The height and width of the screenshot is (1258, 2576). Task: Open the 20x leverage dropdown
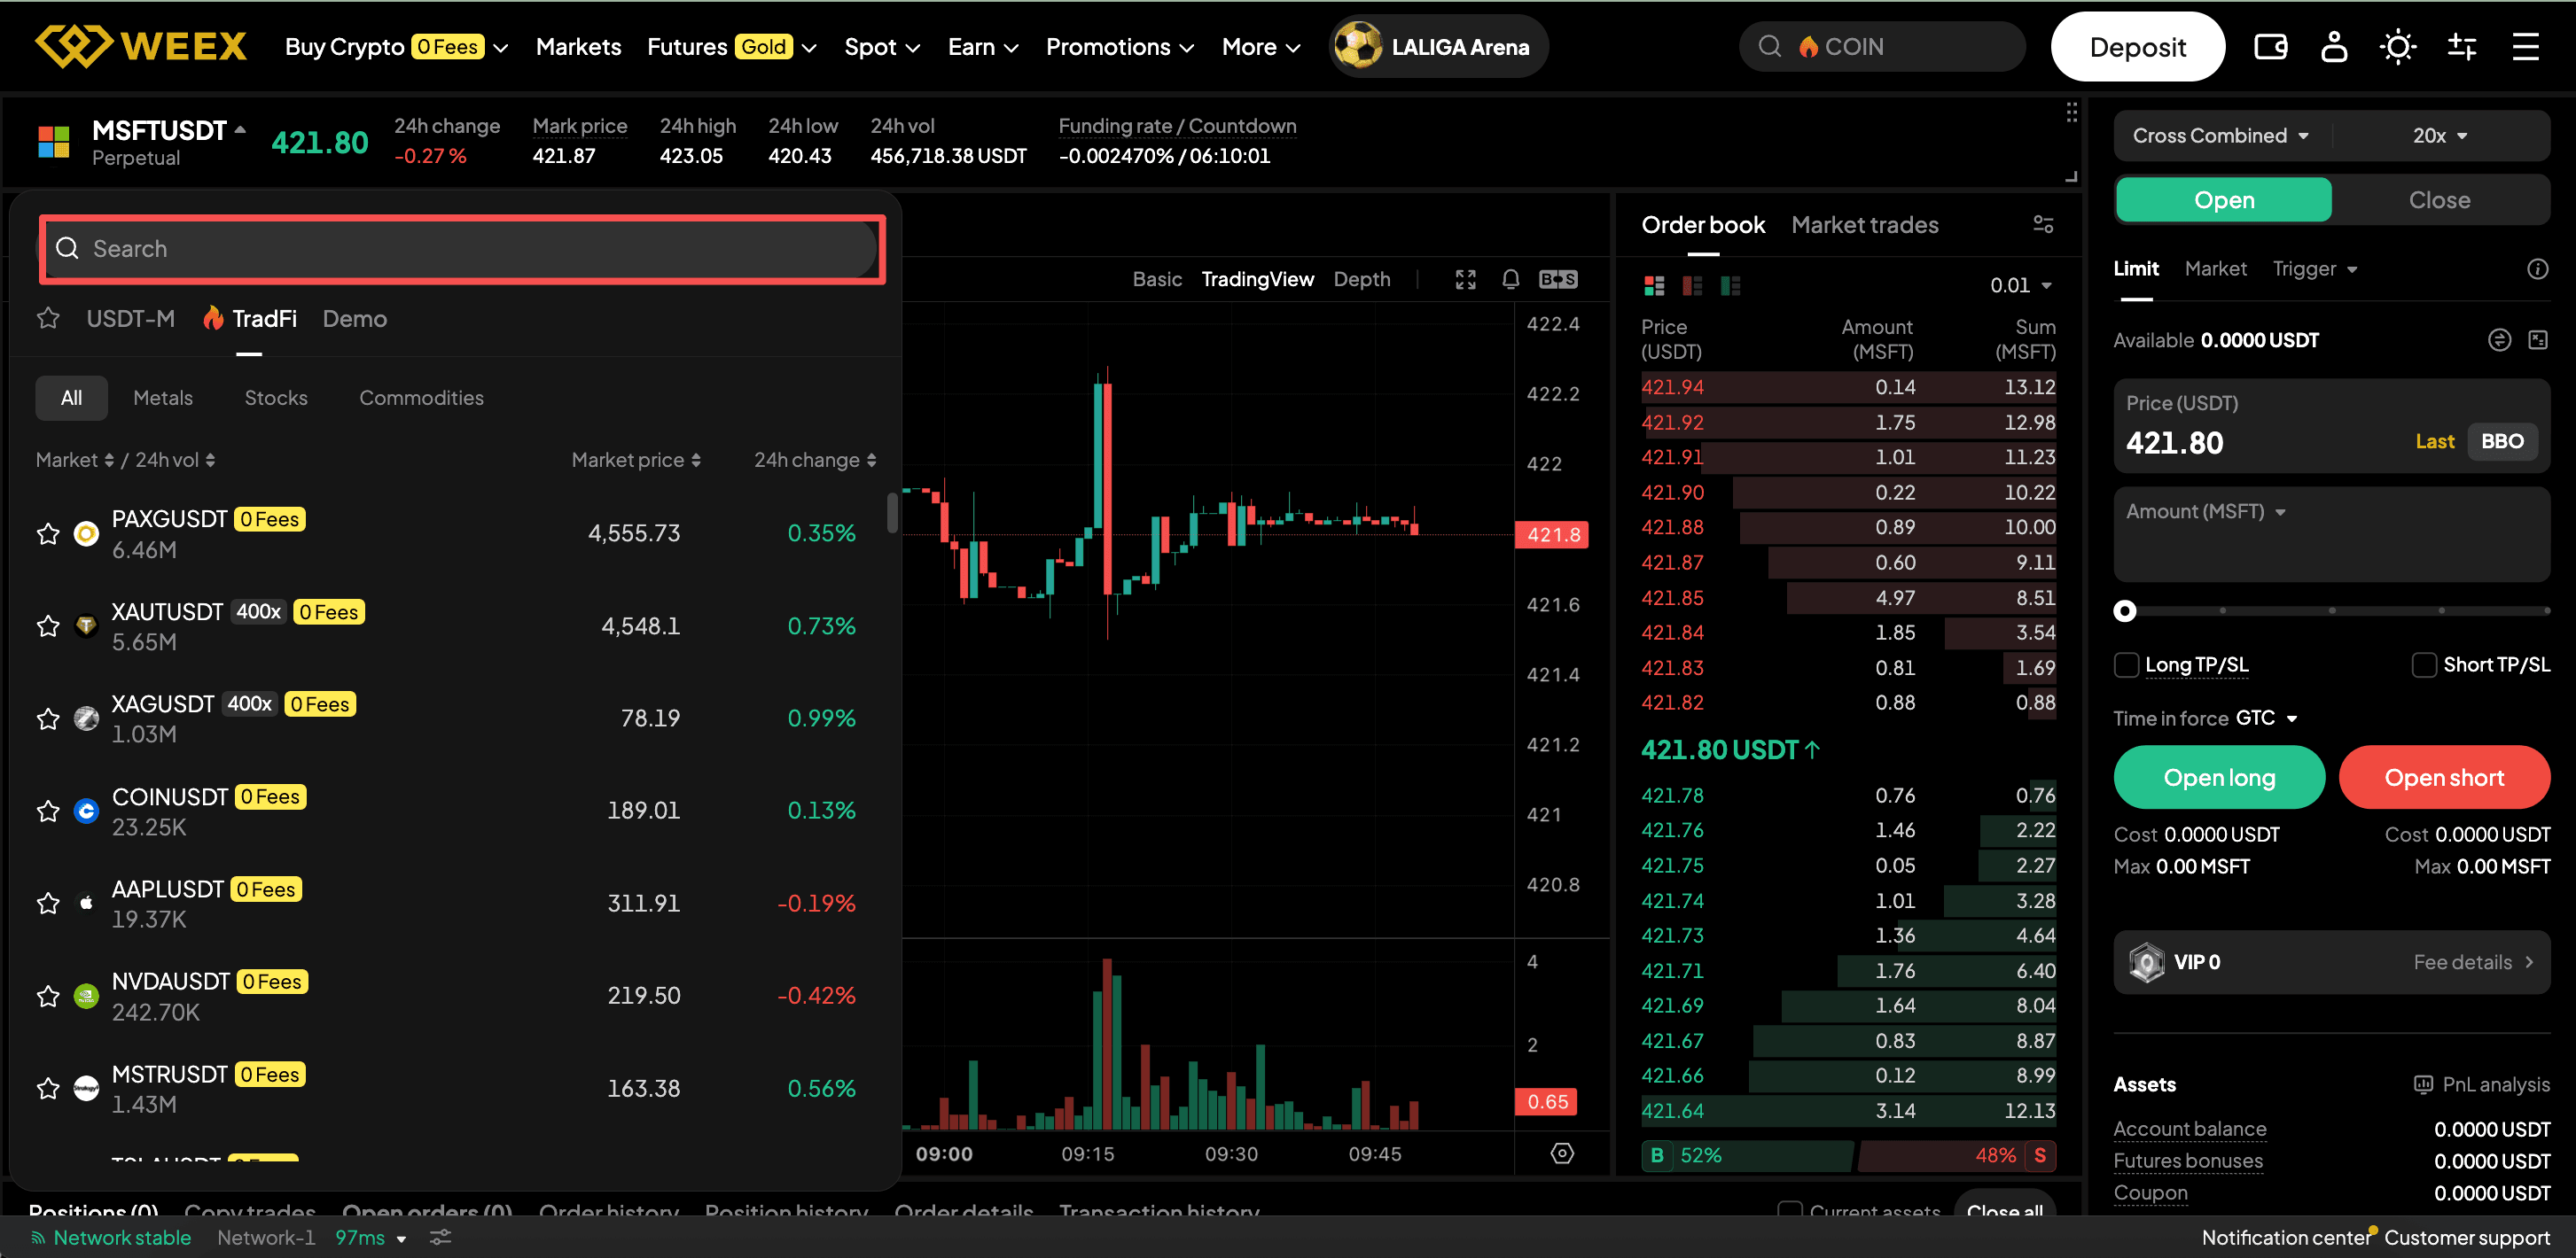[x=2440, y=136]
